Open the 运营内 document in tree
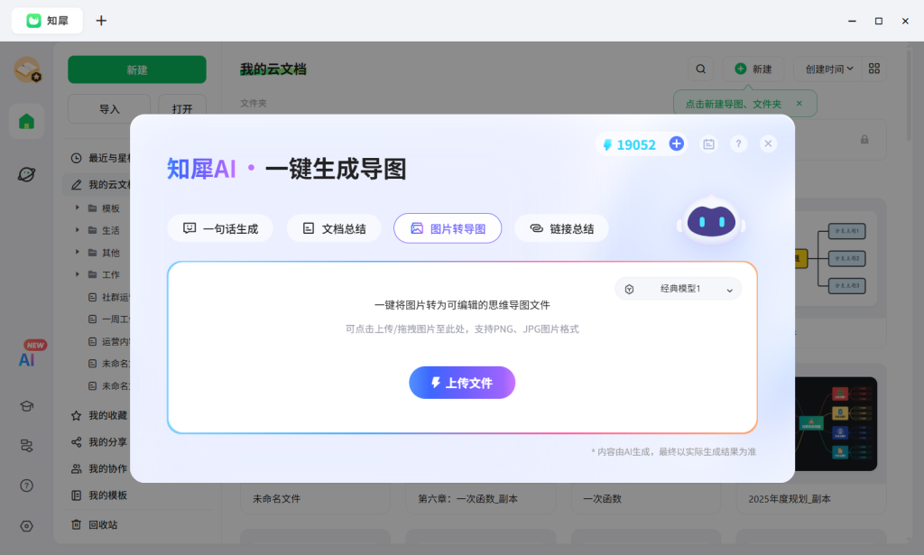This screenshot has width=924, height=555. point(109,342)
